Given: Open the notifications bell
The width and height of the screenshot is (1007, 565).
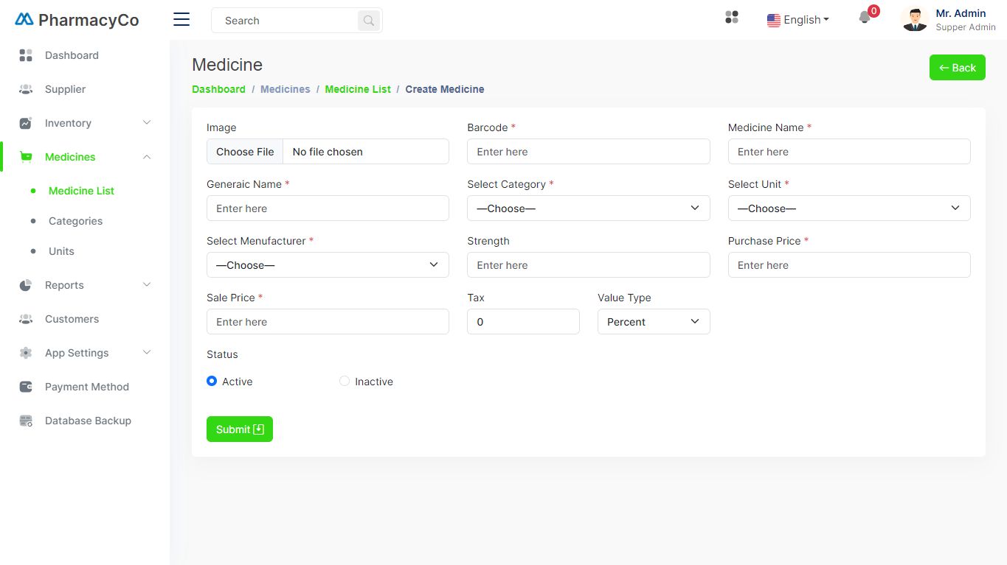Looking at the screenshot, I should [x=865, y=18].
